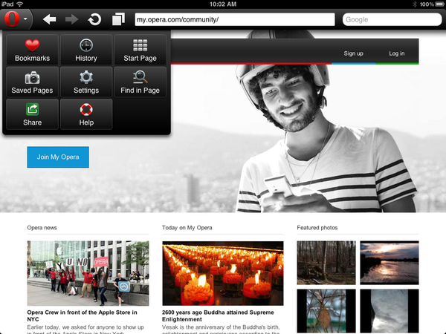Open the tabs overview icon

click(x=117, y=19)
